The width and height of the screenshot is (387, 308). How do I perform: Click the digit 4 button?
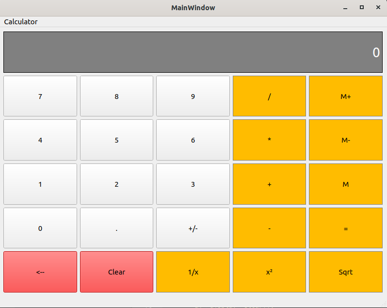[40, 140]
